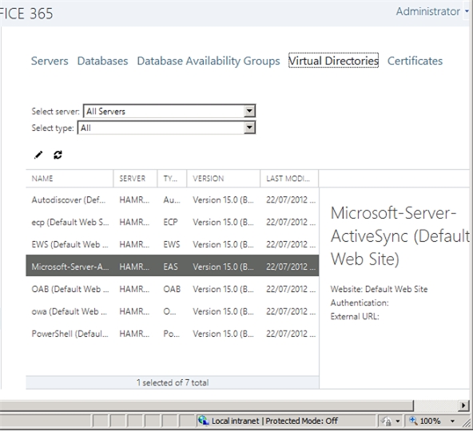The image size is (473, 431).
Task: Open the Database Availability Groups tab
Action: (209, 61)
